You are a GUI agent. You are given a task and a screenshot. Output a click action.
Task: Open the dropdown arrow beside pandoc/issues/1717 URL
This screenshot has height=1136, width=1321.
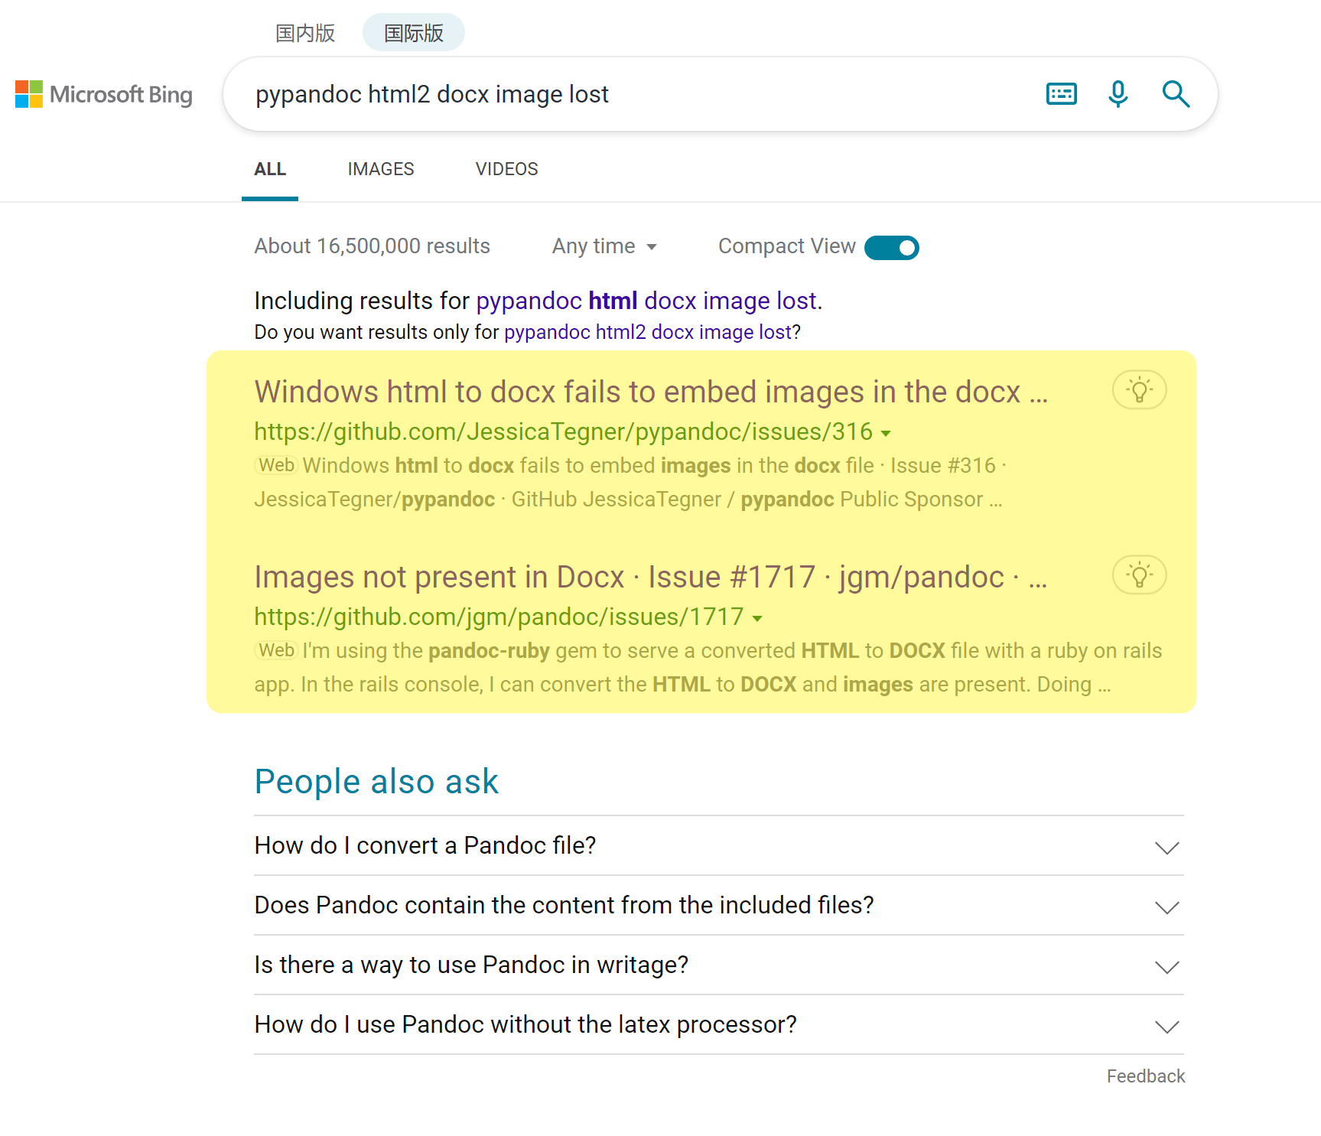pos(757,619)
